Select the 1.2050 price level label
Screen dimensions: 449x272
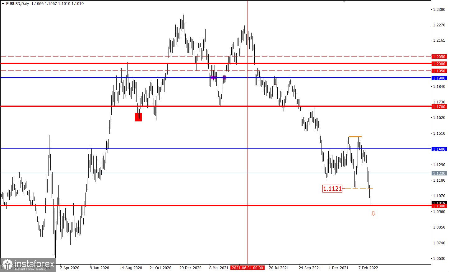pyautogui.click(x=439, y=57)
